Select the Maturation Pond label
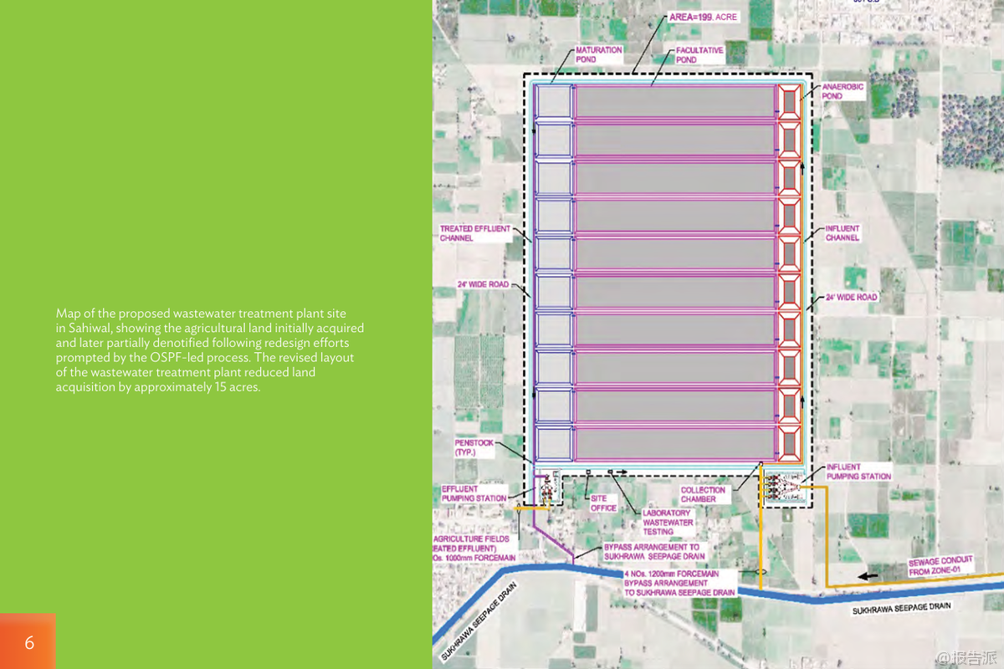1004x669 pixels. point(598,54)
